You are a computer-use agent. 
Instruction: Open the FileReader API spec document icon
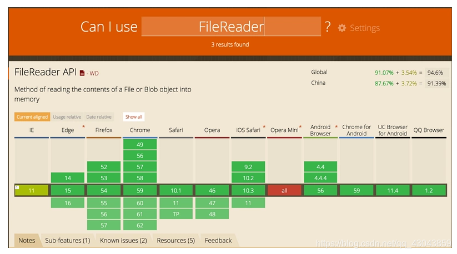click(82, 73)
